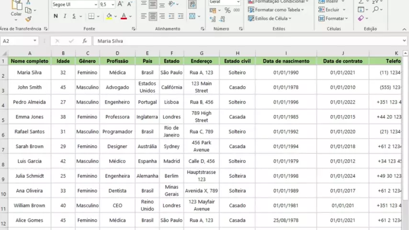Screen dimensions: 409x230
Task: Click the thousands separator 000 icon
Action: [x=237, y=10]
